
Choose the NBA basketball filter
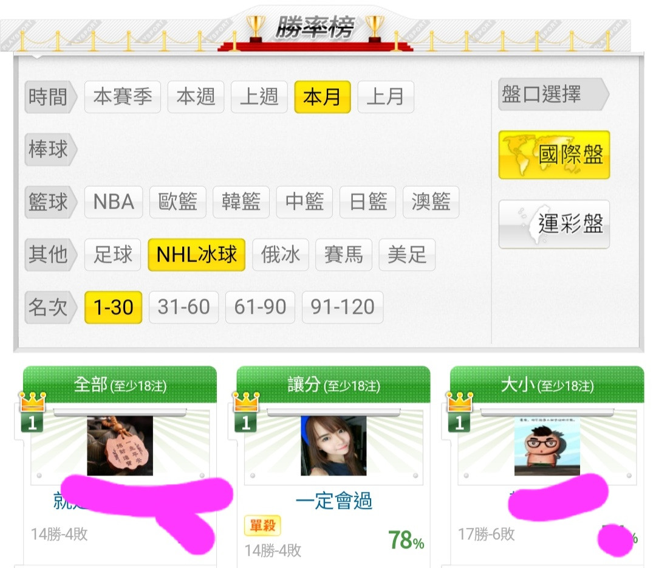tap(114, 202)
